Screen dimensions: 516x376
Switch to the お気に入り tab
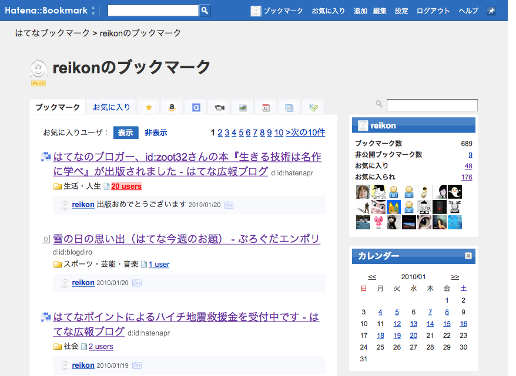click(112, 107)
